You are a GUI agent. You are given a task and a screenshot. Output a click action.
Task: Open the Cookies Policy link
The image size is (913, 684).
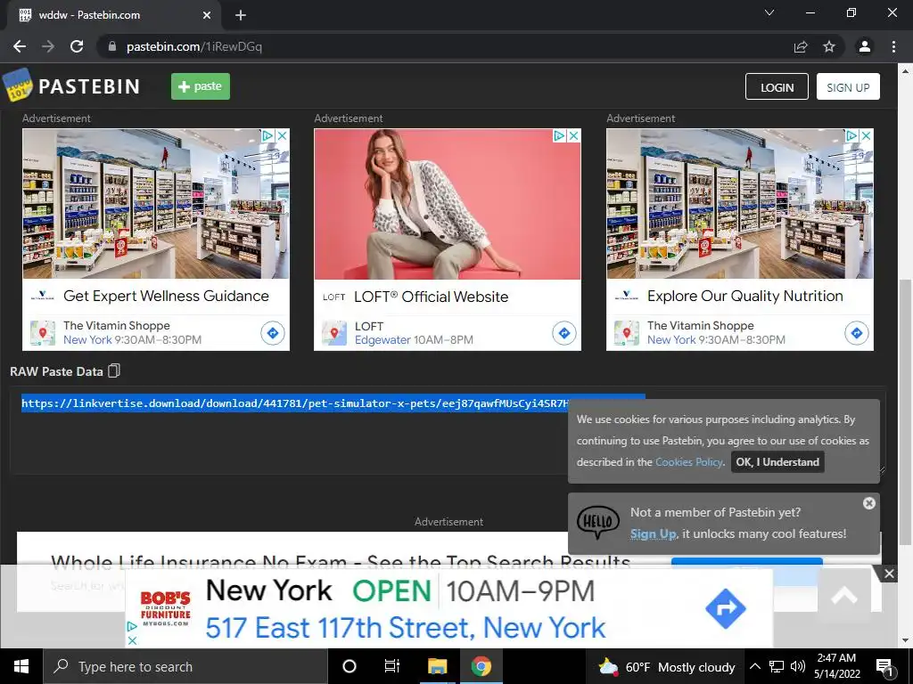(x=689, y=462)
